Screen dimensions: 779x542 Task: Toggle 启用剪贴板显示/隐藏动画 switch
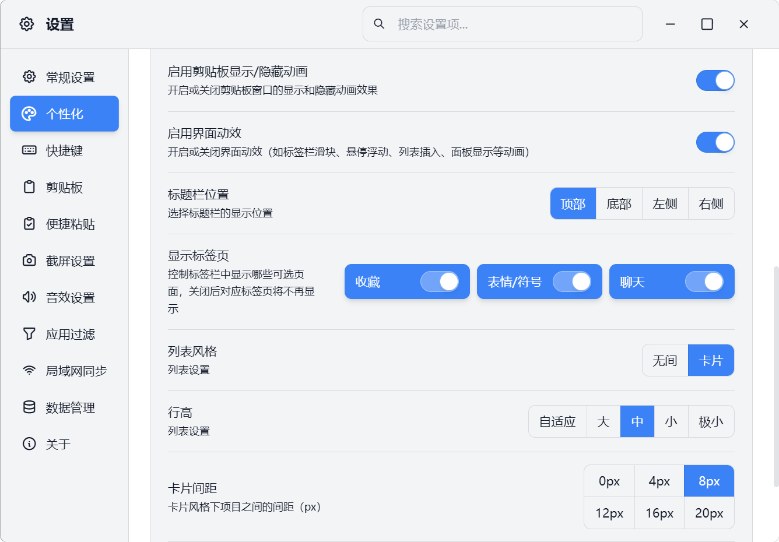coord(715,80)
